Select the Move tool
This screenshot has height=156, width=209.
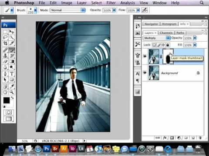click(x=12, y=32)
